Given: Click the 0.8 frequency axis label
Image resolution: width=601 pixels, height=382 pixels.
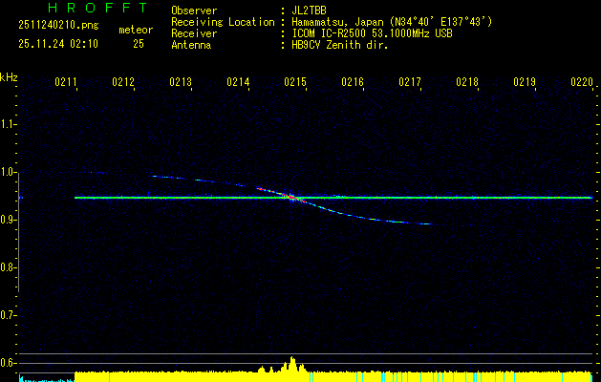Looking at the screenshot, I should [9, 267].
